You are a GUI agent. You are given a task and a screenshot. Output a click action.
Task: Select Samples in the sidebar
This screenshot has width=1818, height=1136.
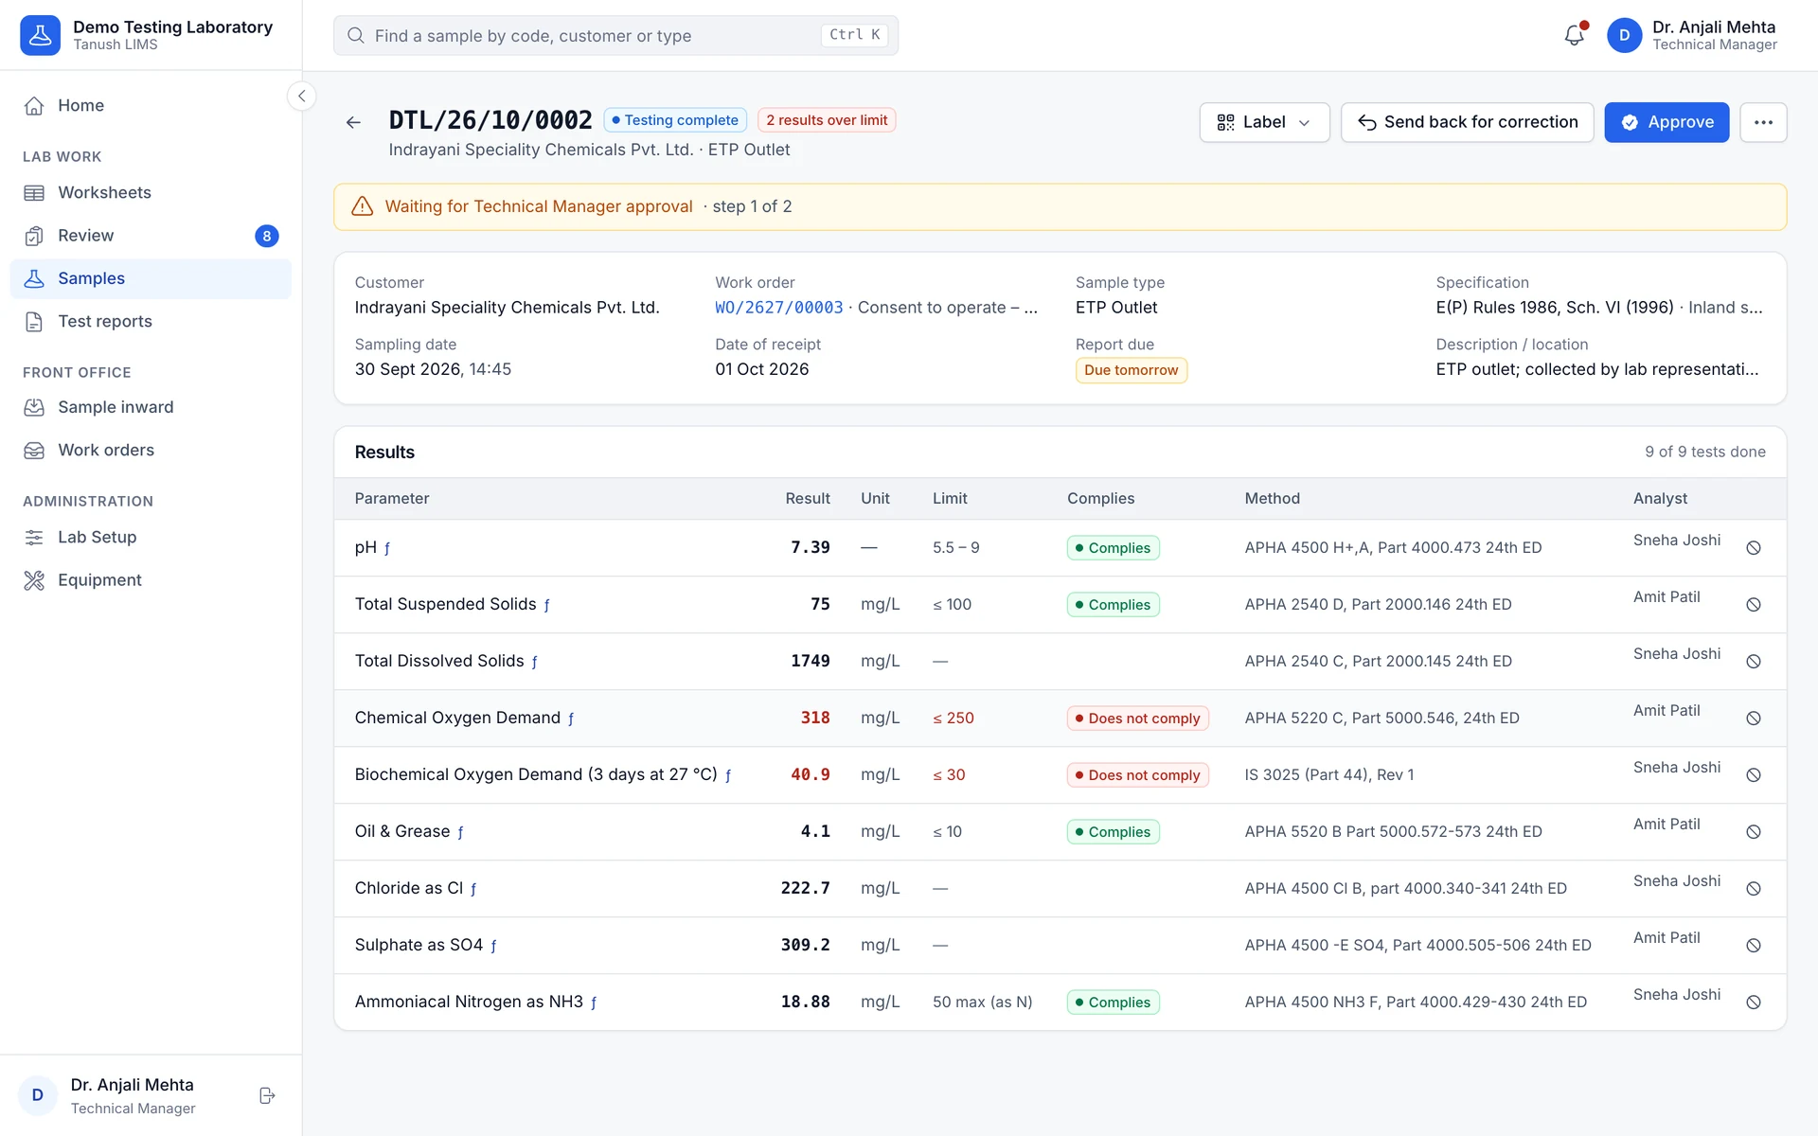coord(151,278)
